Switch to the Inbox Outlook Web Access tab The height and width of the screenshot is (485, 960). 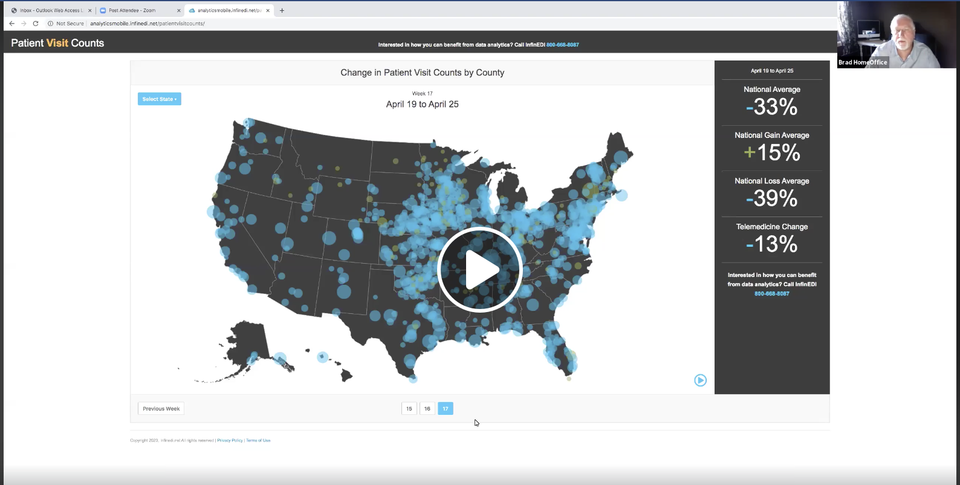(48, 10)
